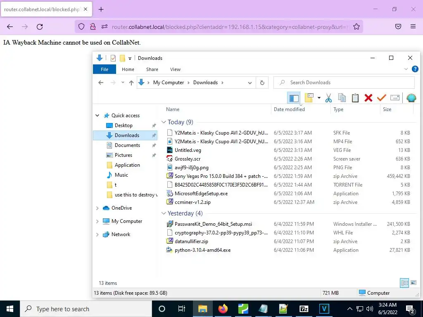
Task: Click Downloads in address breadcrumb
Action: click(x=205, y=83)
